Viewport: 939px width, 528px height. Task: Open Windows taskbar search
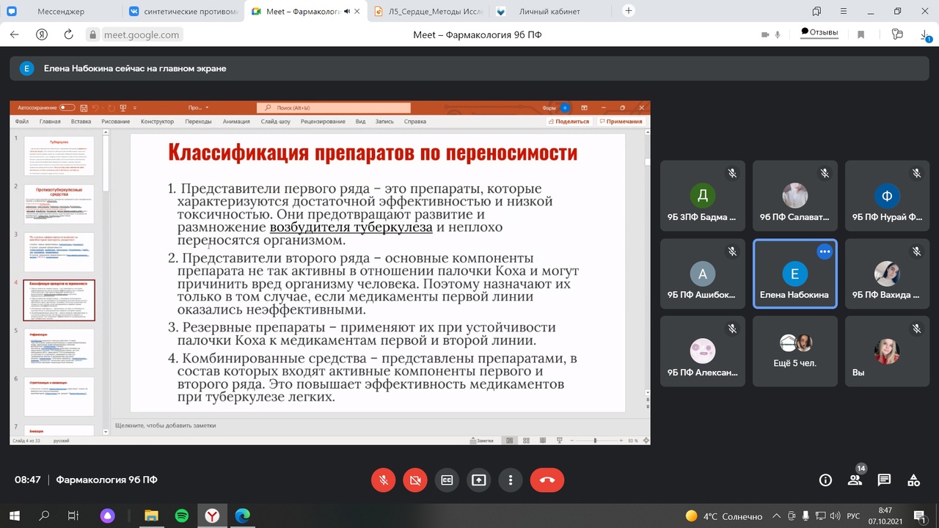point(44,516)
